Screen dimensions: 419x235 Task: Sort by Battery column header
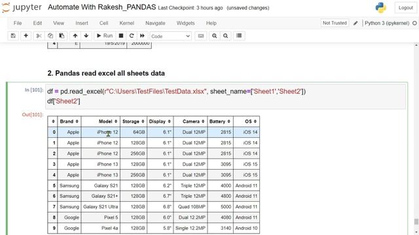[x=220, y=121]
